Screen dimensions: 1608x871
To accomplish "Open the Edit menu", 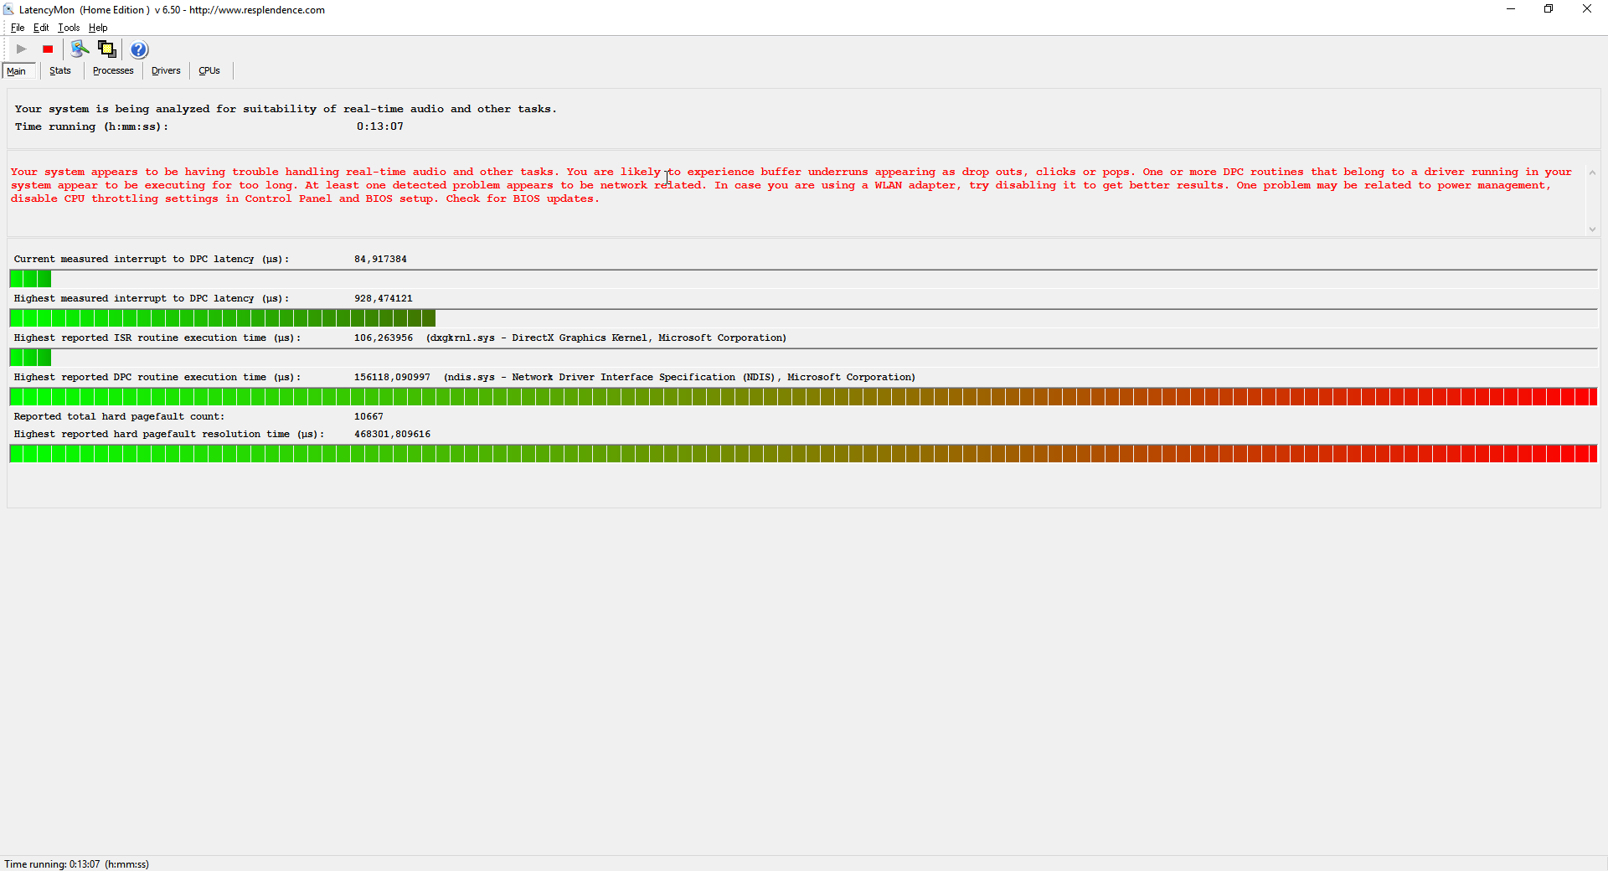I will pyautogui.click(x=41, y=28).
